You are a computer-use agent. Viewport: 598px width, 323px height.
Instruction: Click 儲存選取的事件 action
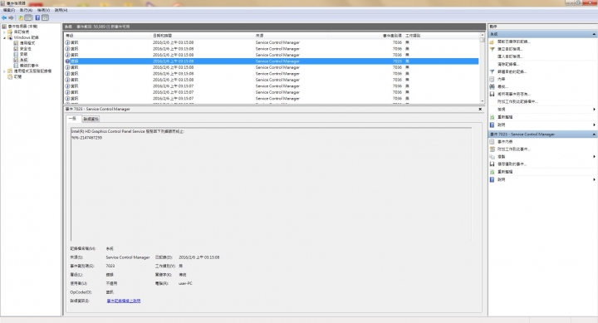point(512,164)
